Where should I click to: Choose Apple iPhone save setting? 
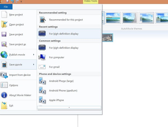69,100
